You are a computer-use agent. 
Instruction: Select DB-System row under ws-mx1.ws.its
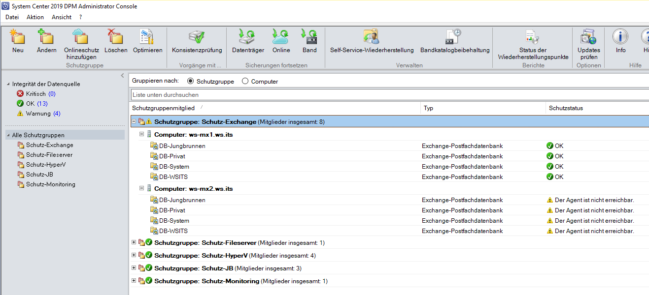389,167
